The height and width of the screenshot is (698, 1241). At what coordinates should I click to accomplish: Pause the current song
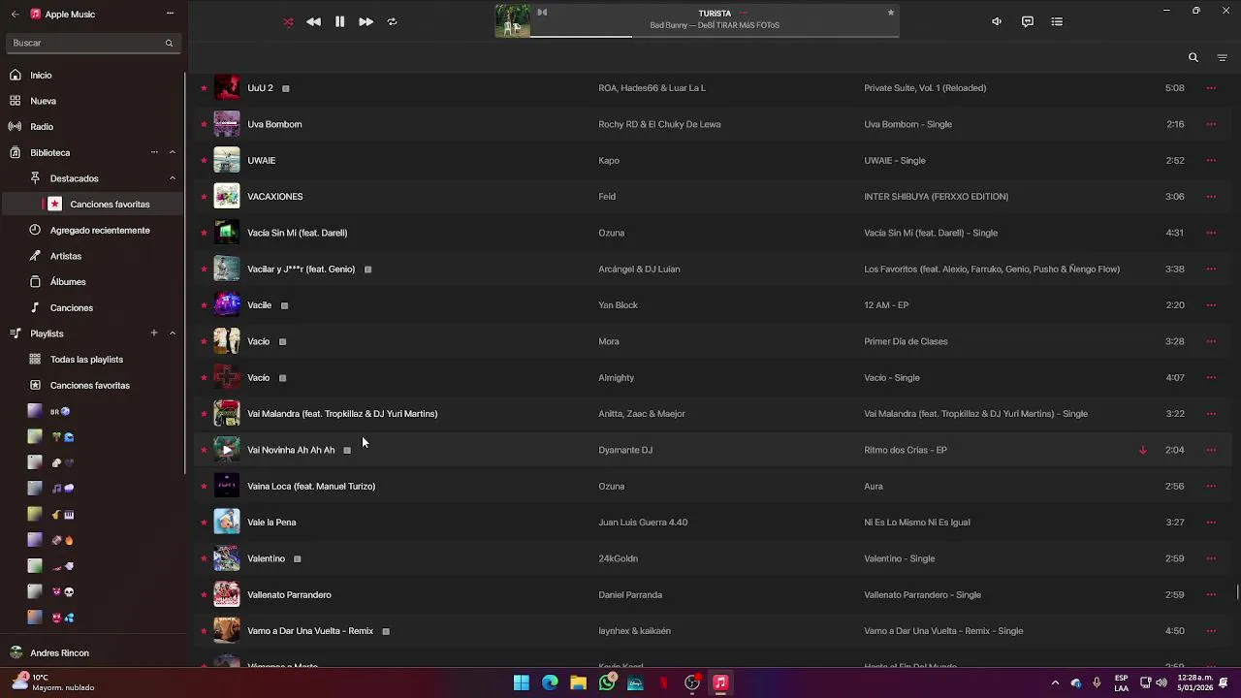[339, 21]
